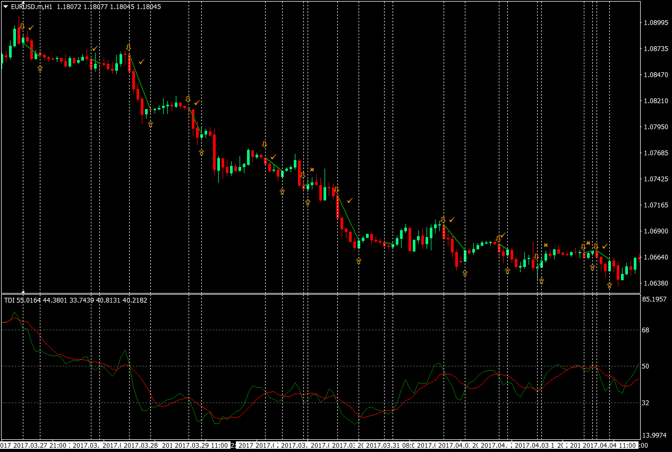This screenshot has height=452, width=672.
Task: Click the orange down-arrow sell signal near 2017.03.28
Action: (129, 47)
